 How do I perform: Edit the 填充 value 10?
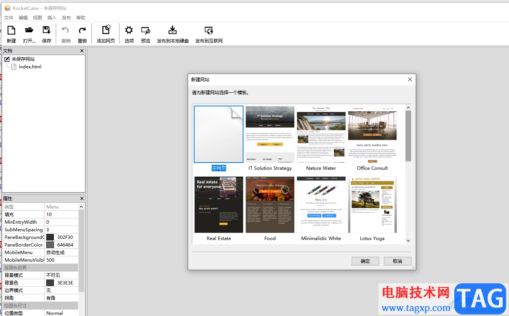[x=61, y=214]
